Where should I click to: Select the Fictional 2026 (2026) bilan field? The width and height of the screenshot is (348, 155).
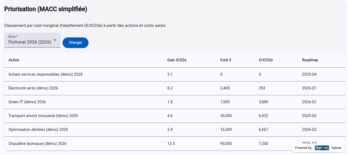(30, 42)
